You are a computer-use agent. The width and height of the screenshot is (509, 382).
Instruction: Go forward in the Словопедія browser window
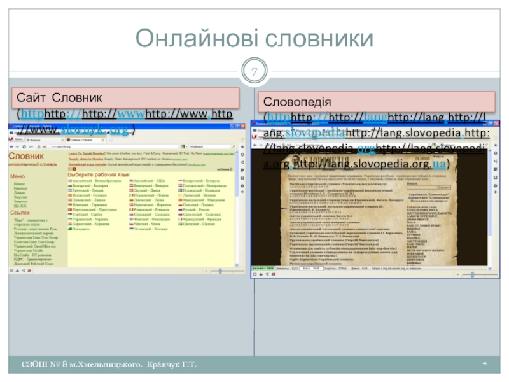click(261, 145)
